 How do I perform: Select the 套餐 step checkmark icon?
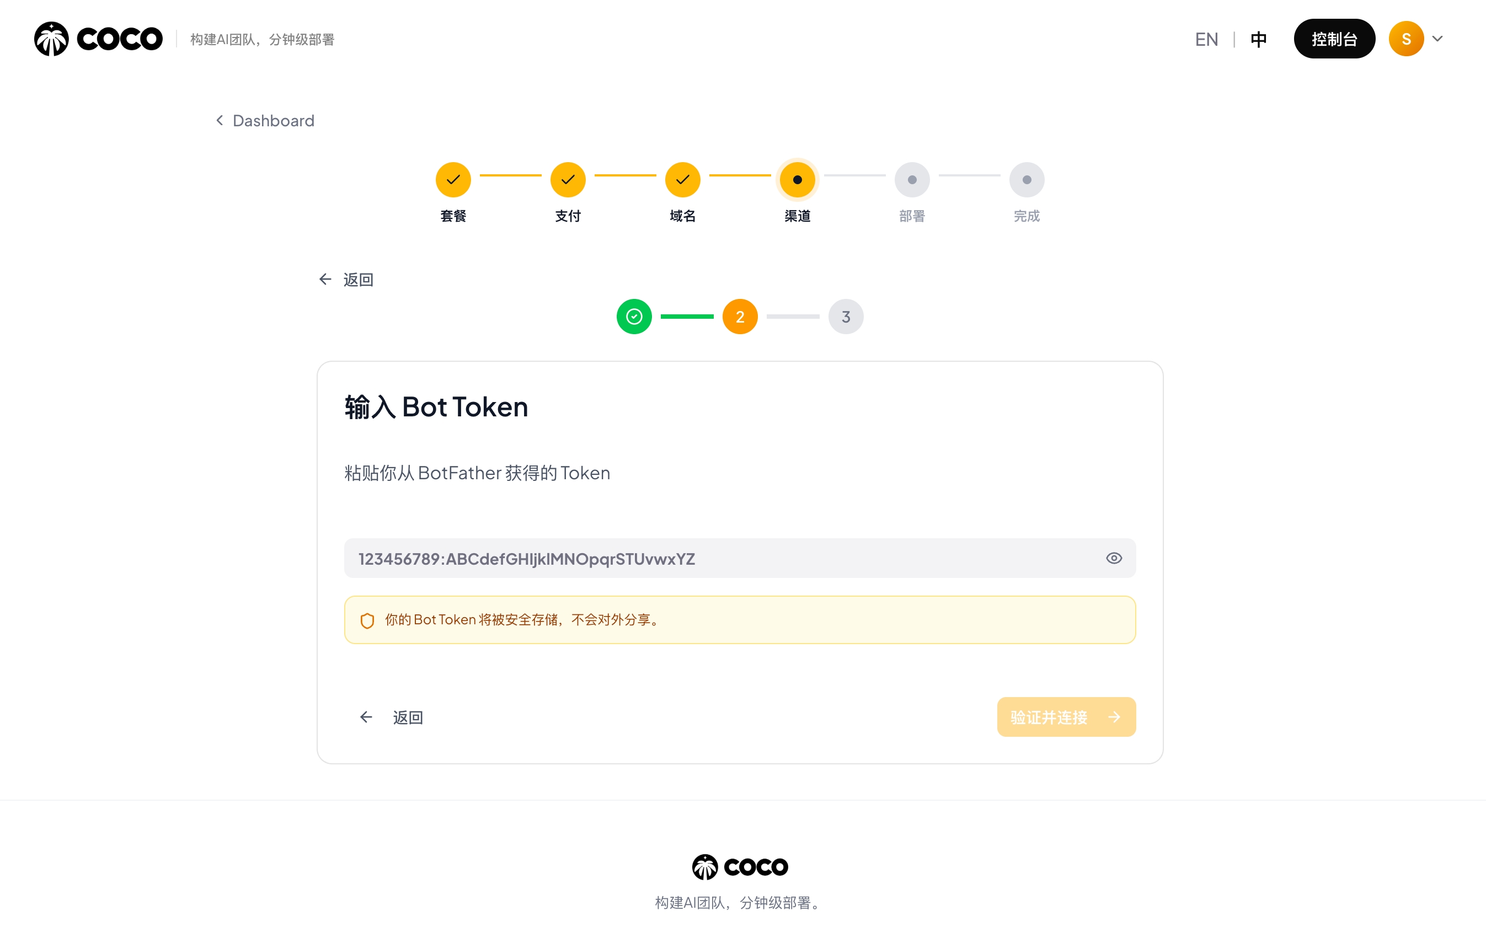point(452,179)
